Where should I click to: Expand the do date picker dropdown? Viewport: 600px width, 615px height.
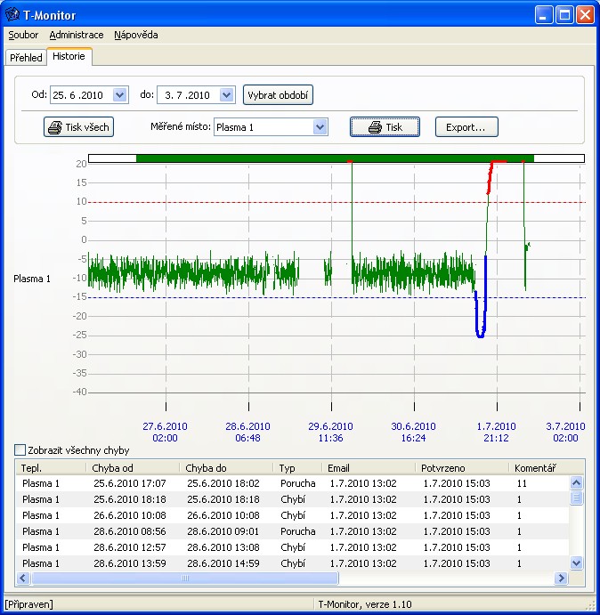(226, 95)
